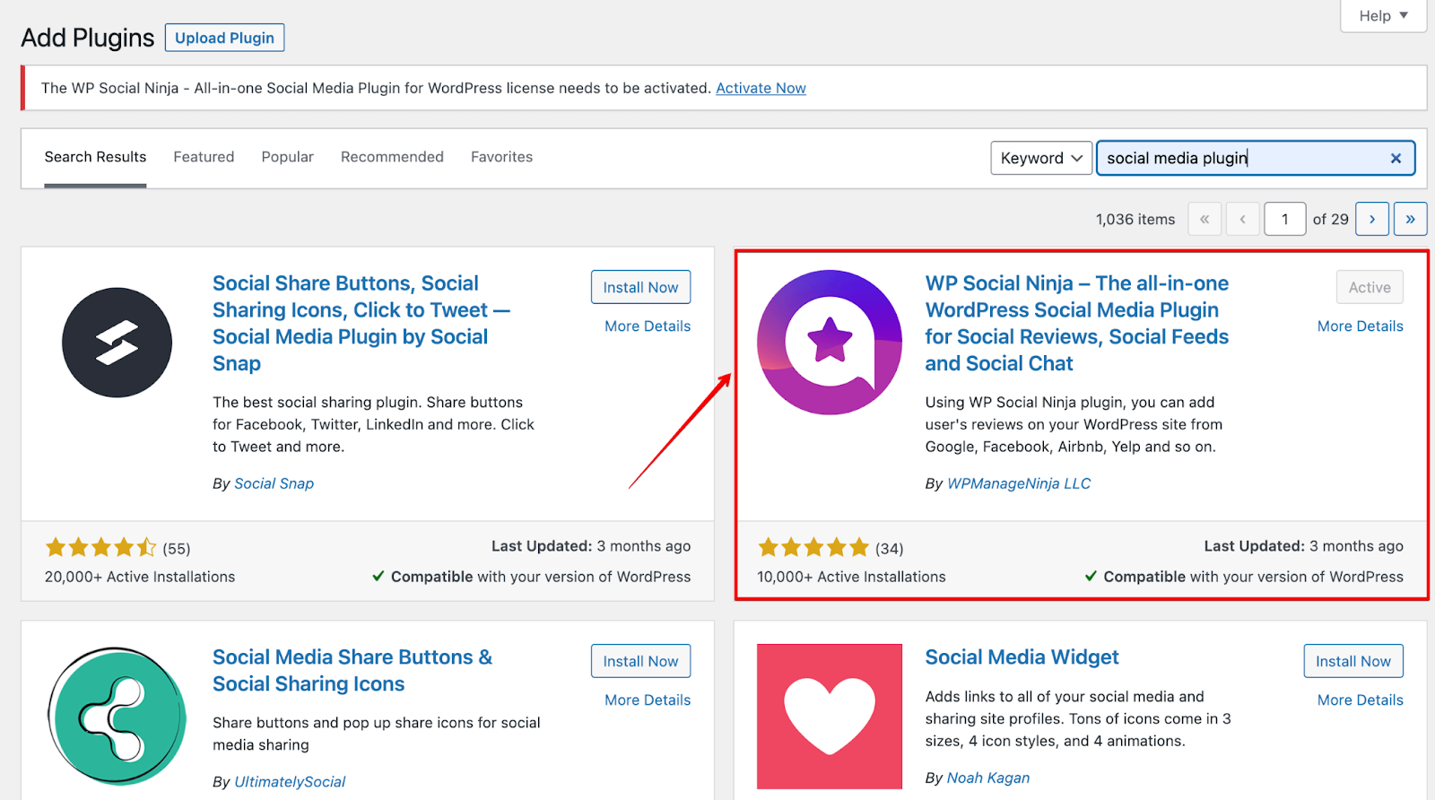
Task: Switch to the Search Results tab
Action: coord(95,157)
